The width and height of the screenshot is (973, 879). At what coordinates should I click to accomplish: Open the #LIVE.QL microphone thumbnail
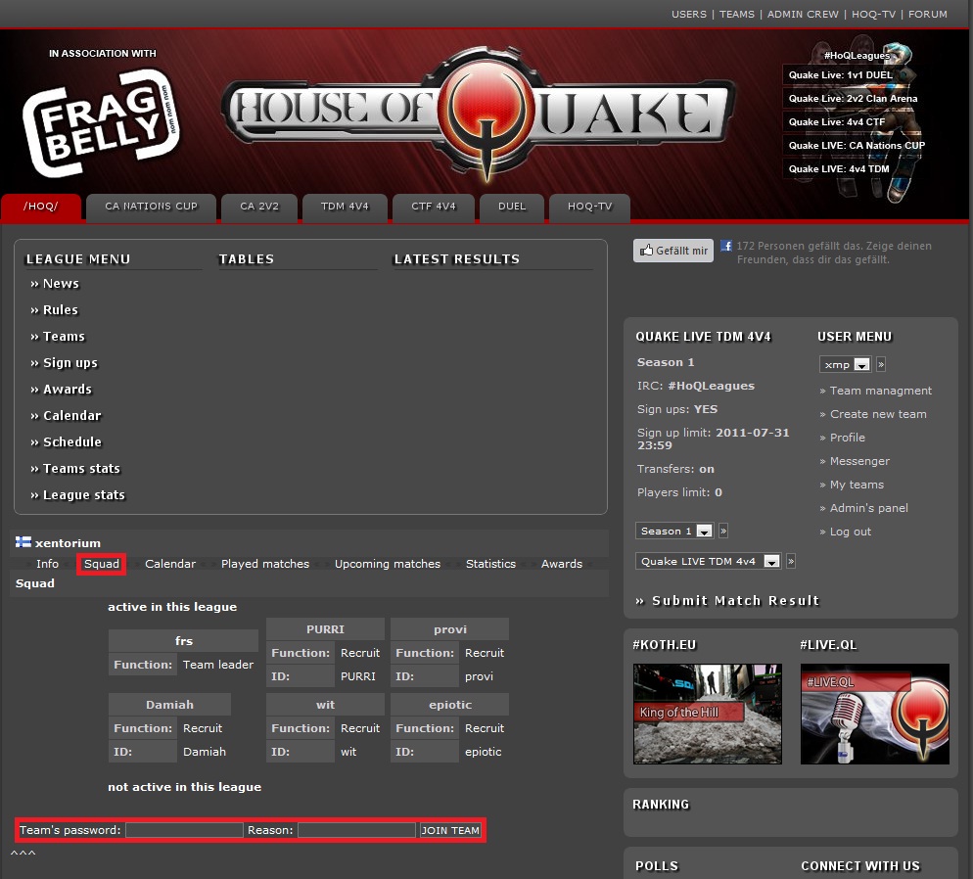(x=874, y=714)
